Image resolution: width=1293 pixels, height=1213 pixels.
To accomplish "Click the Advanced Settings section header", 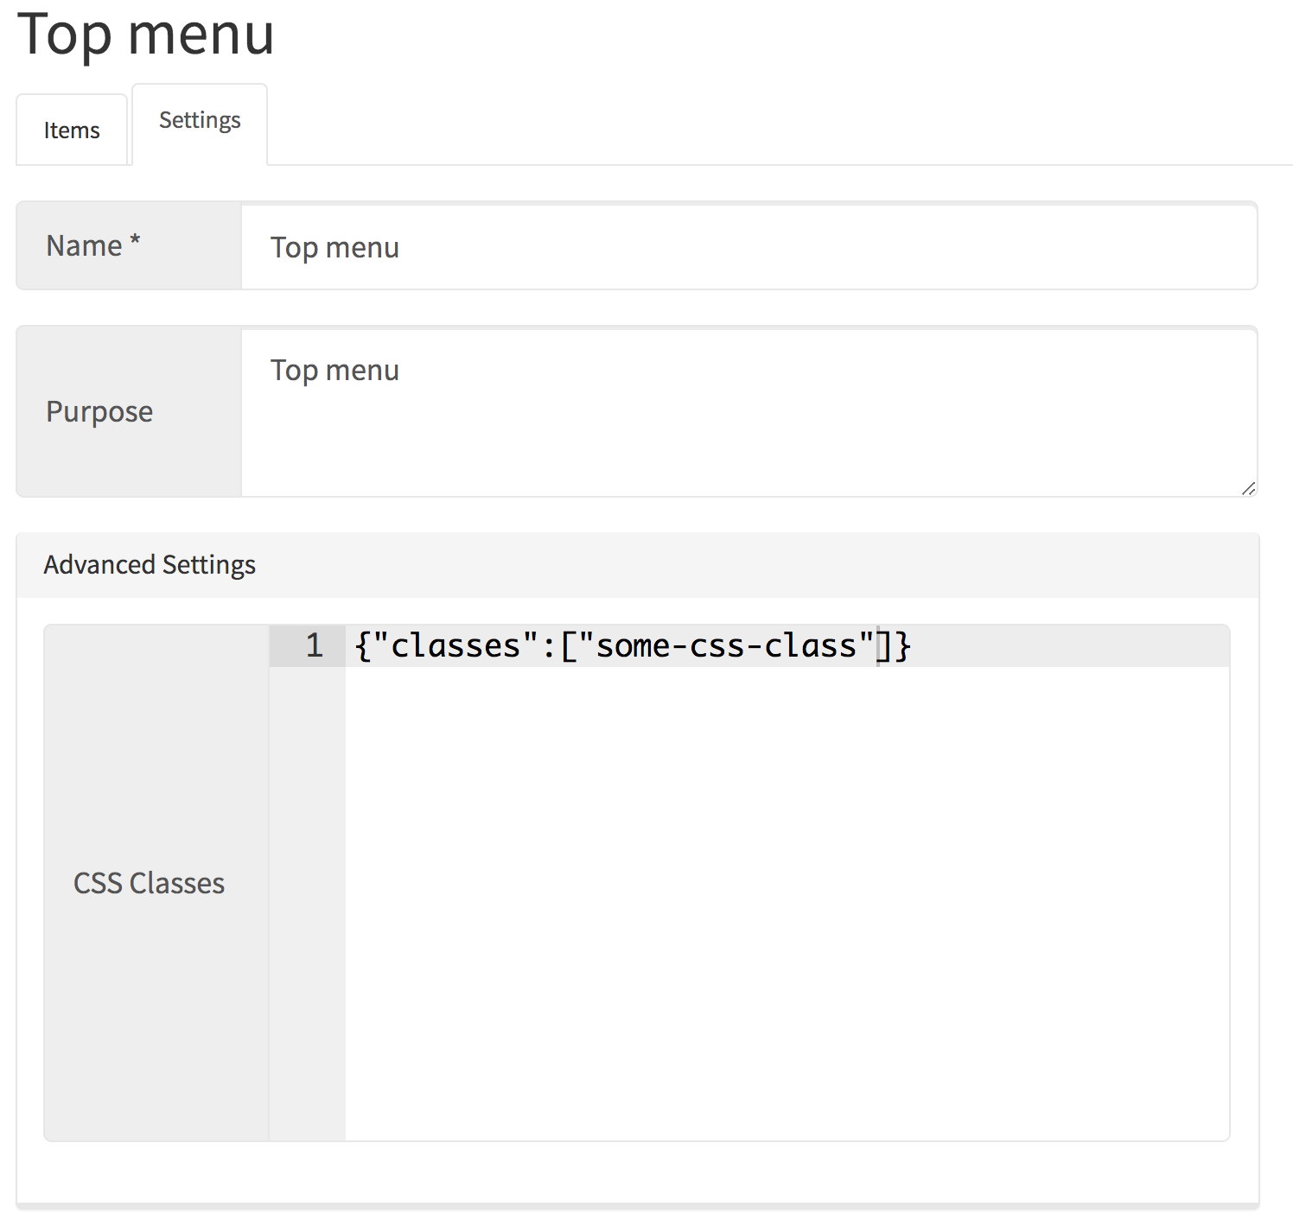I will click(x=150, y=564).
